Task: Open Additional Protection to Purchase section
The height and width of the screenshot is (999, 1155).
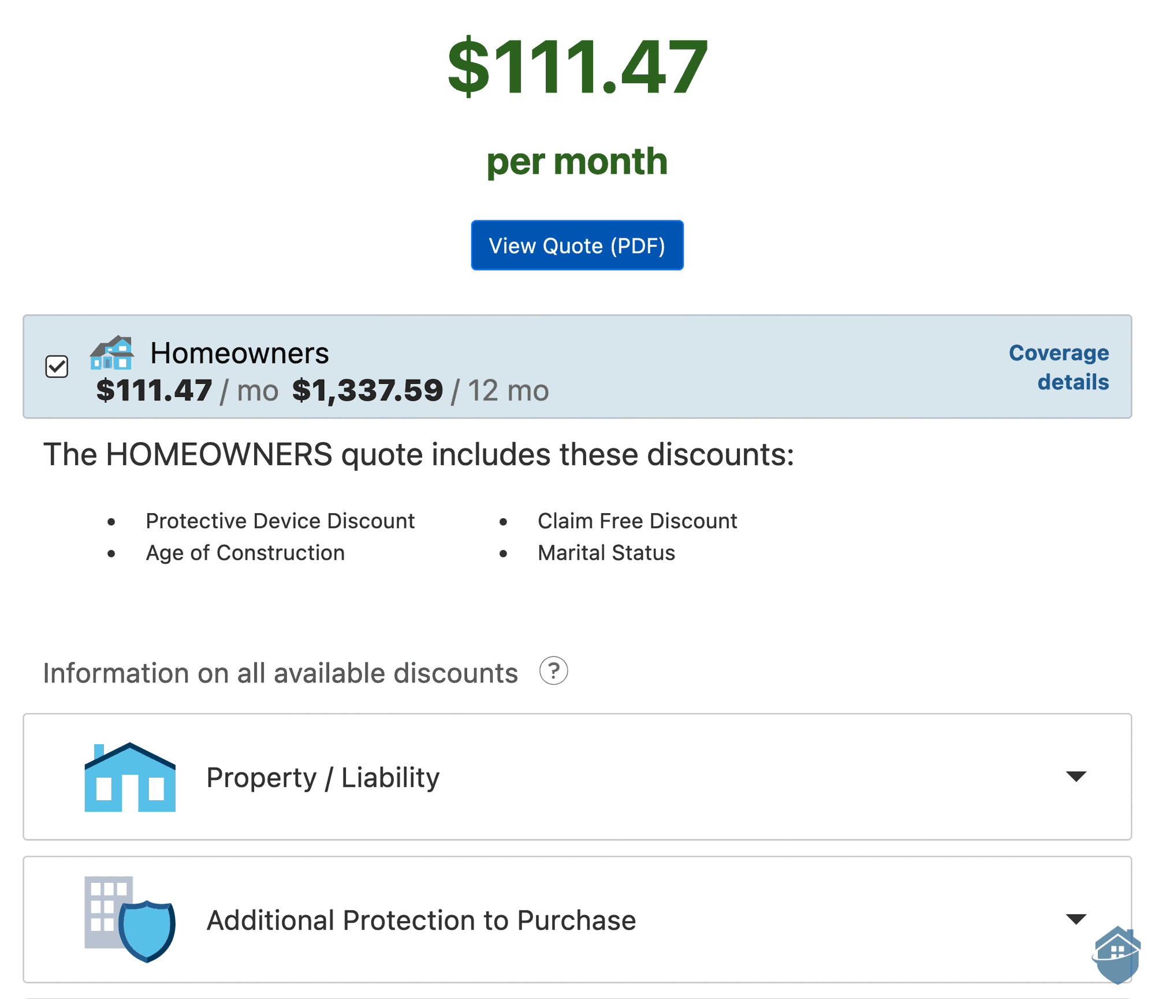Action: (x=577, y=919)
